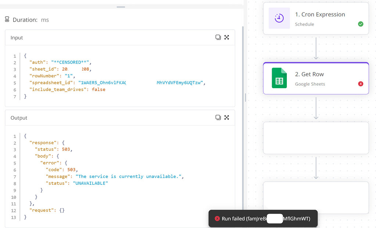The image size is (376, 228).
Task: Open the empty third step below Get Row
Action: [x=316, y=138]
